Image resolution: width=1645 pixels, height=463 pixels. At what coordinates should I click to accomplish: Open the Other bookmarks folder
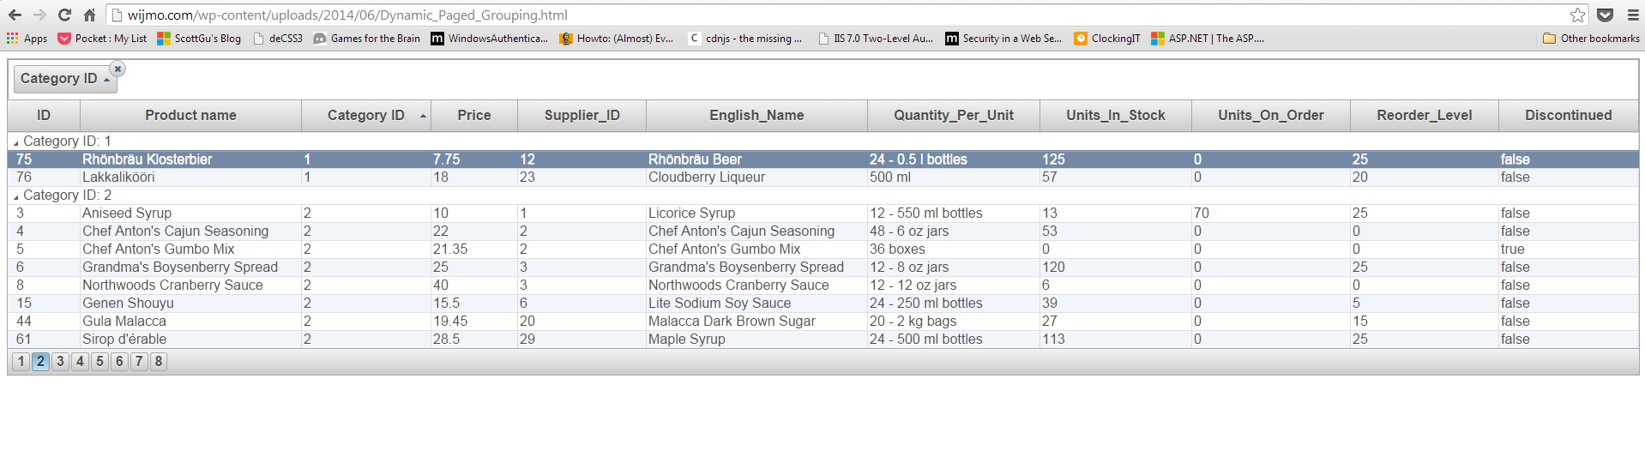coord(1591,39)
